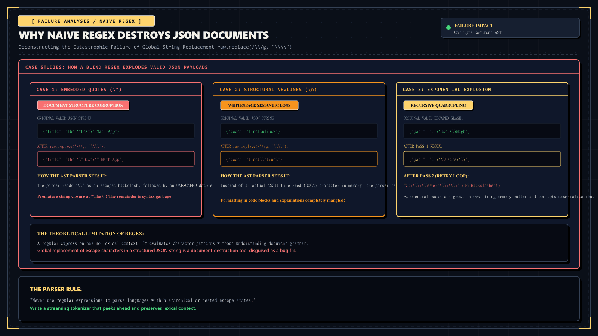Image resolution: width=598 pixels, height=336 pixels.
Task: Click 'THE THEORETICAL LIMITATION OF REGEX:' heading
Action: [90, 234]
